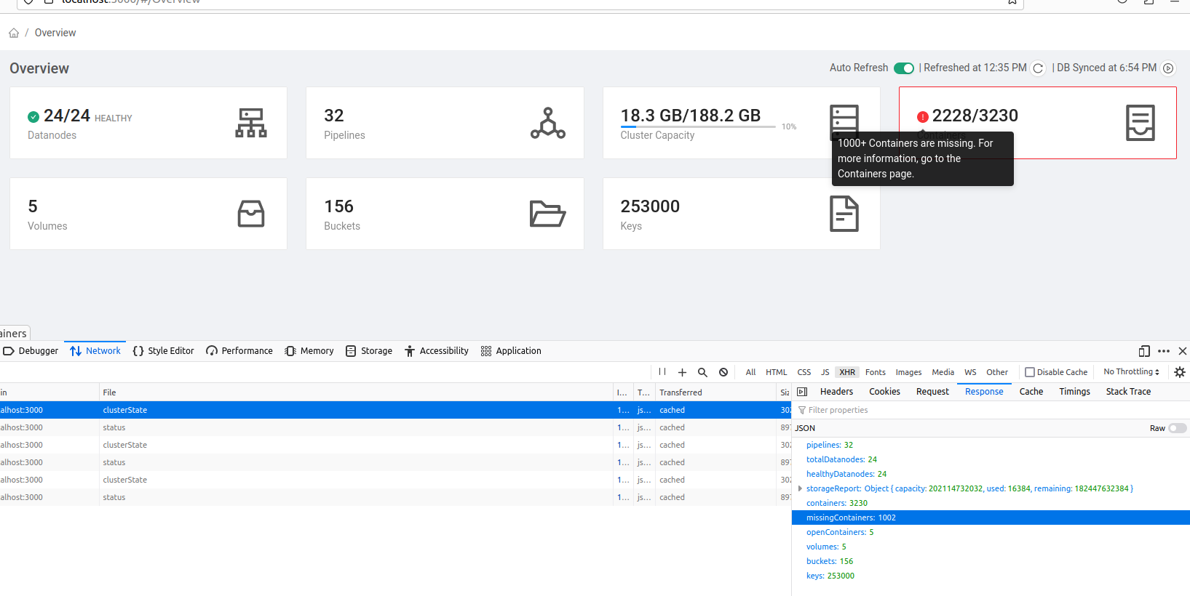This screenshot has width=1190, height=596.
Task: Click the Overview breadcrumb link
Action: coord(55,33)
